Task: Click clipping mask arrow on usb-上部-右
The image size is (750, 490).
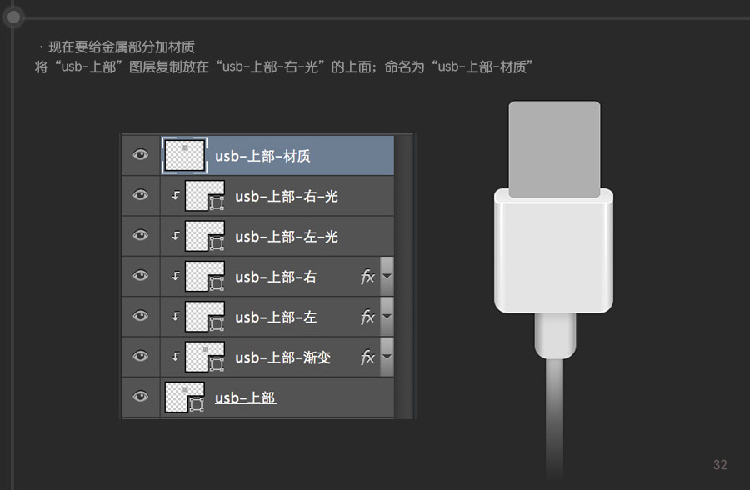Action: pyautogui.click(x=176, y=276)
